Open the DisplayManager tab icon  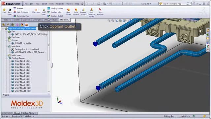tap(22, 25)
